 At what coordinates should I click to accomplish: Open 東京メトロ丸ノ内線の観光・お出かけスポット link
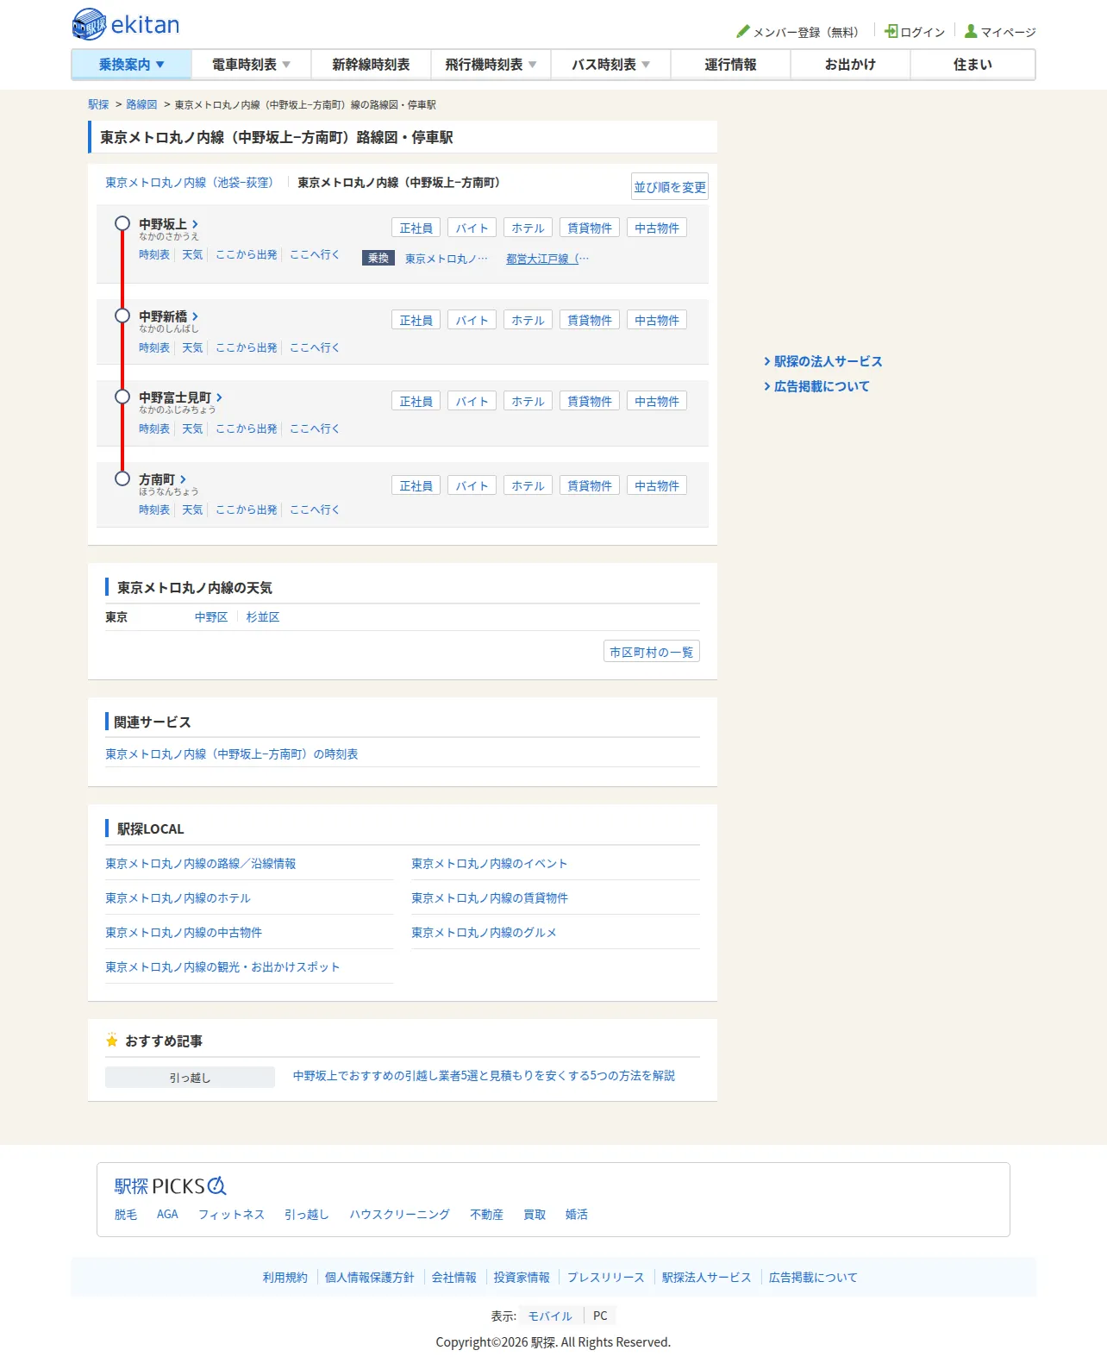click(x=222, y=967)
